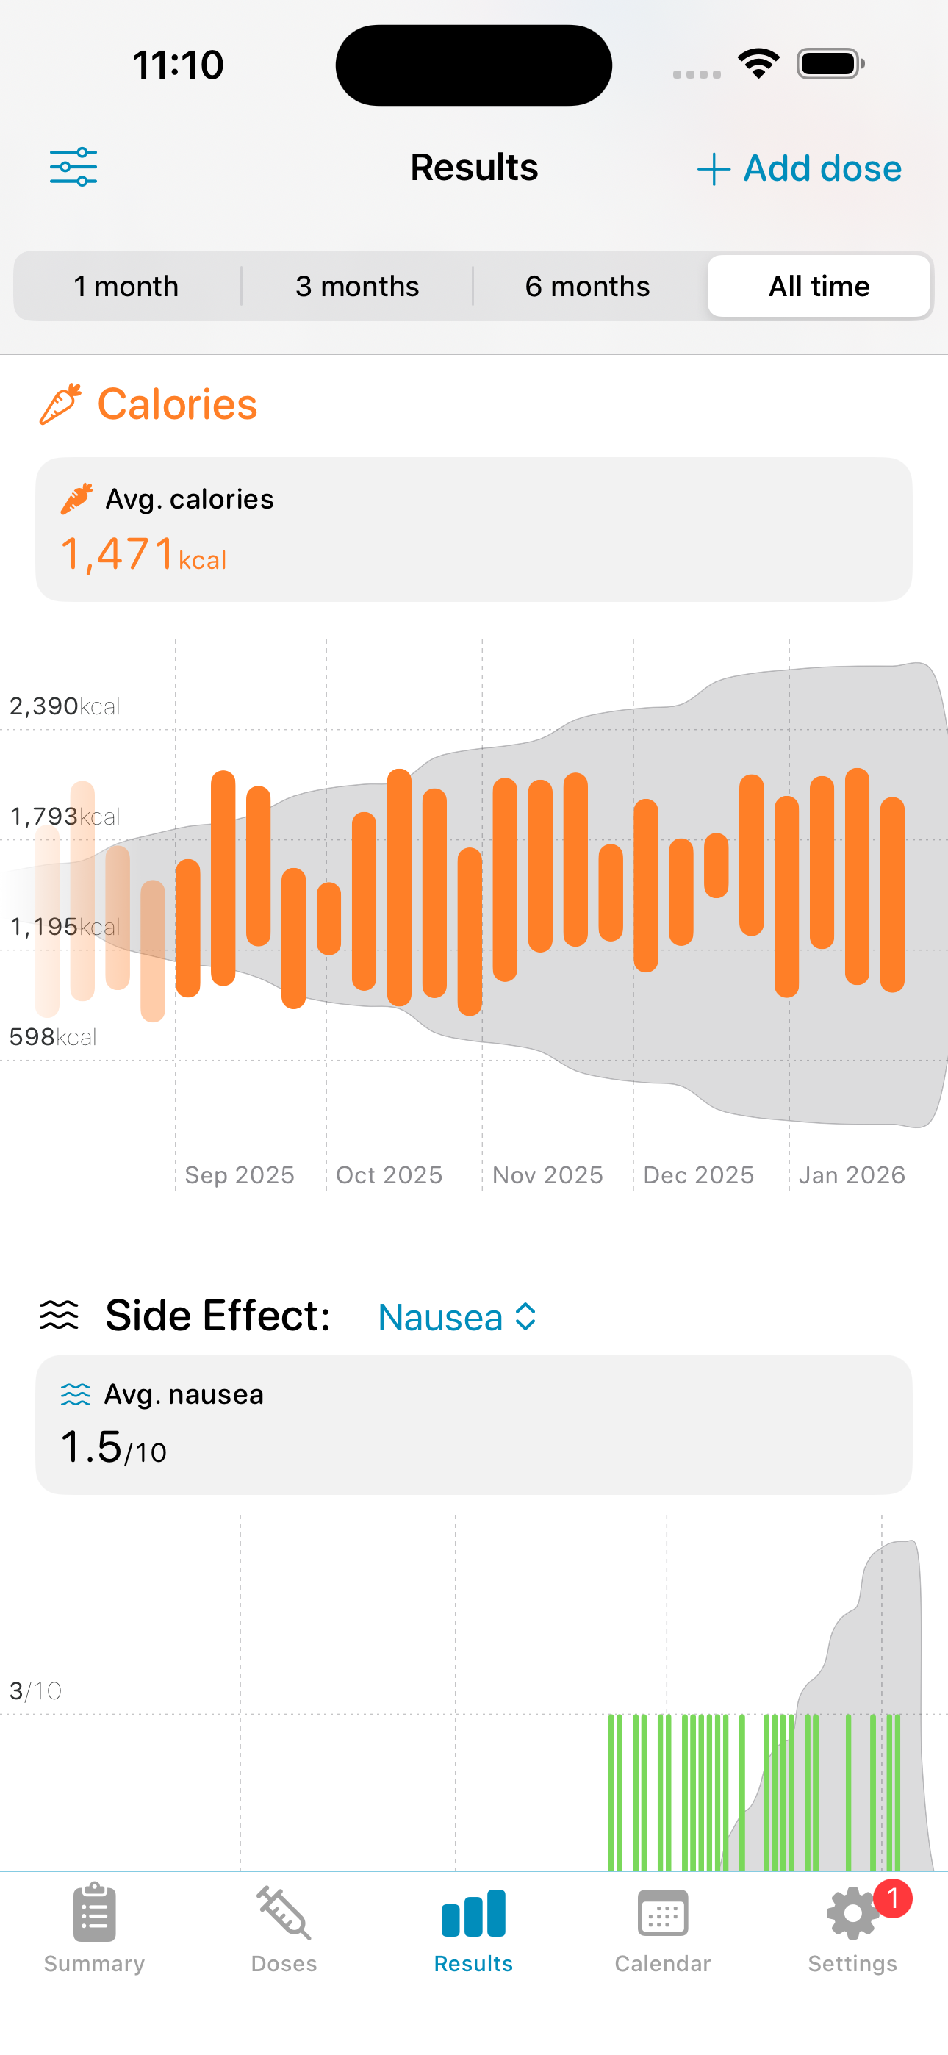Tap the waves Side Effect icon

(x=59, y=1316)
